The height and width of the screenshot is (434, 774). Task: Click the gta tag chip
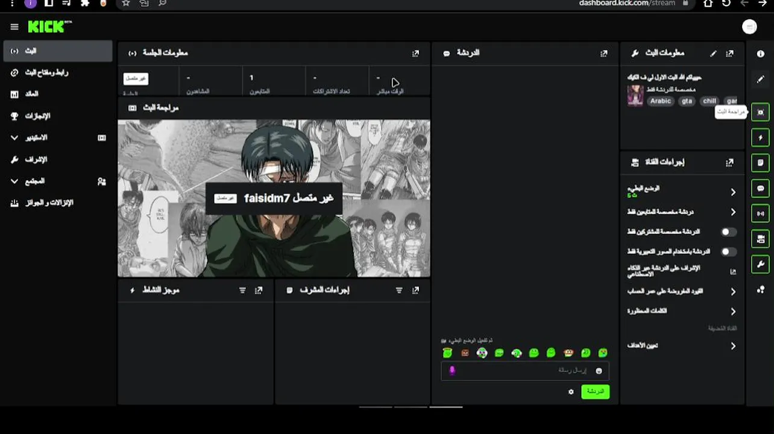pyautogui.click(x=687, y=101)
